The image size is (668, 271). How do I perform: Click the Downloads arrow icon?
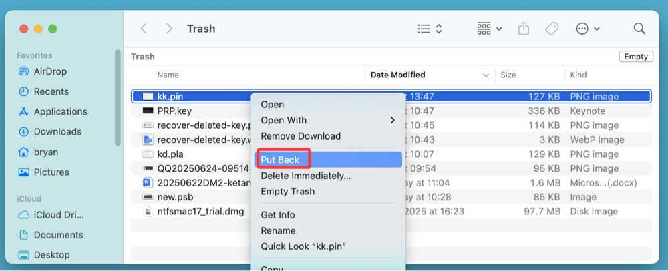(x=24, y=132)
